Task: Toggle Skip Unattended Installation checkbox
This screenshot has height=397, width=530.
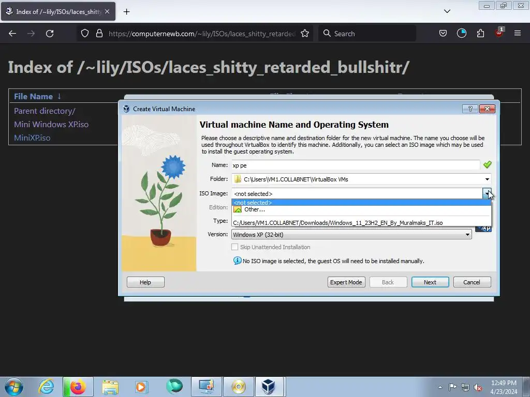Action: click(x=234, y=247)
